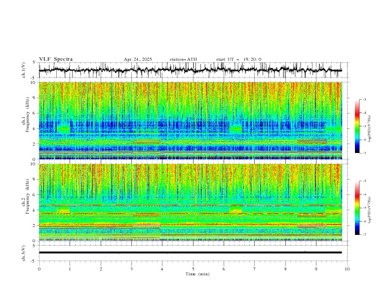Click the '-3' value on ch.1 colorbar

[364, 99]
